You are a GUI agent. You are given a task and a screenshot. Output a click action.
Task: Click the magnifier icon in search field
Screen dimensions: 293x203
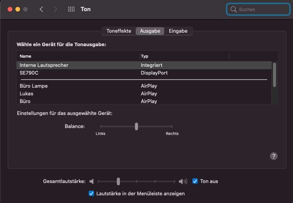click(233, 9)
